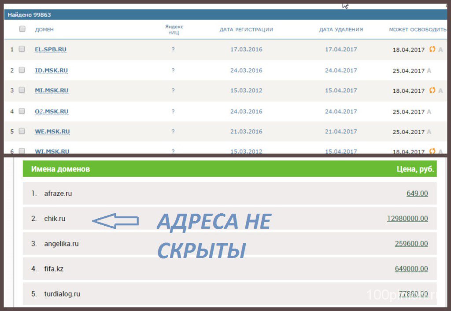
Task: Click the gray A icon in the MI.MSK.RU row
Action: point(440,91)
